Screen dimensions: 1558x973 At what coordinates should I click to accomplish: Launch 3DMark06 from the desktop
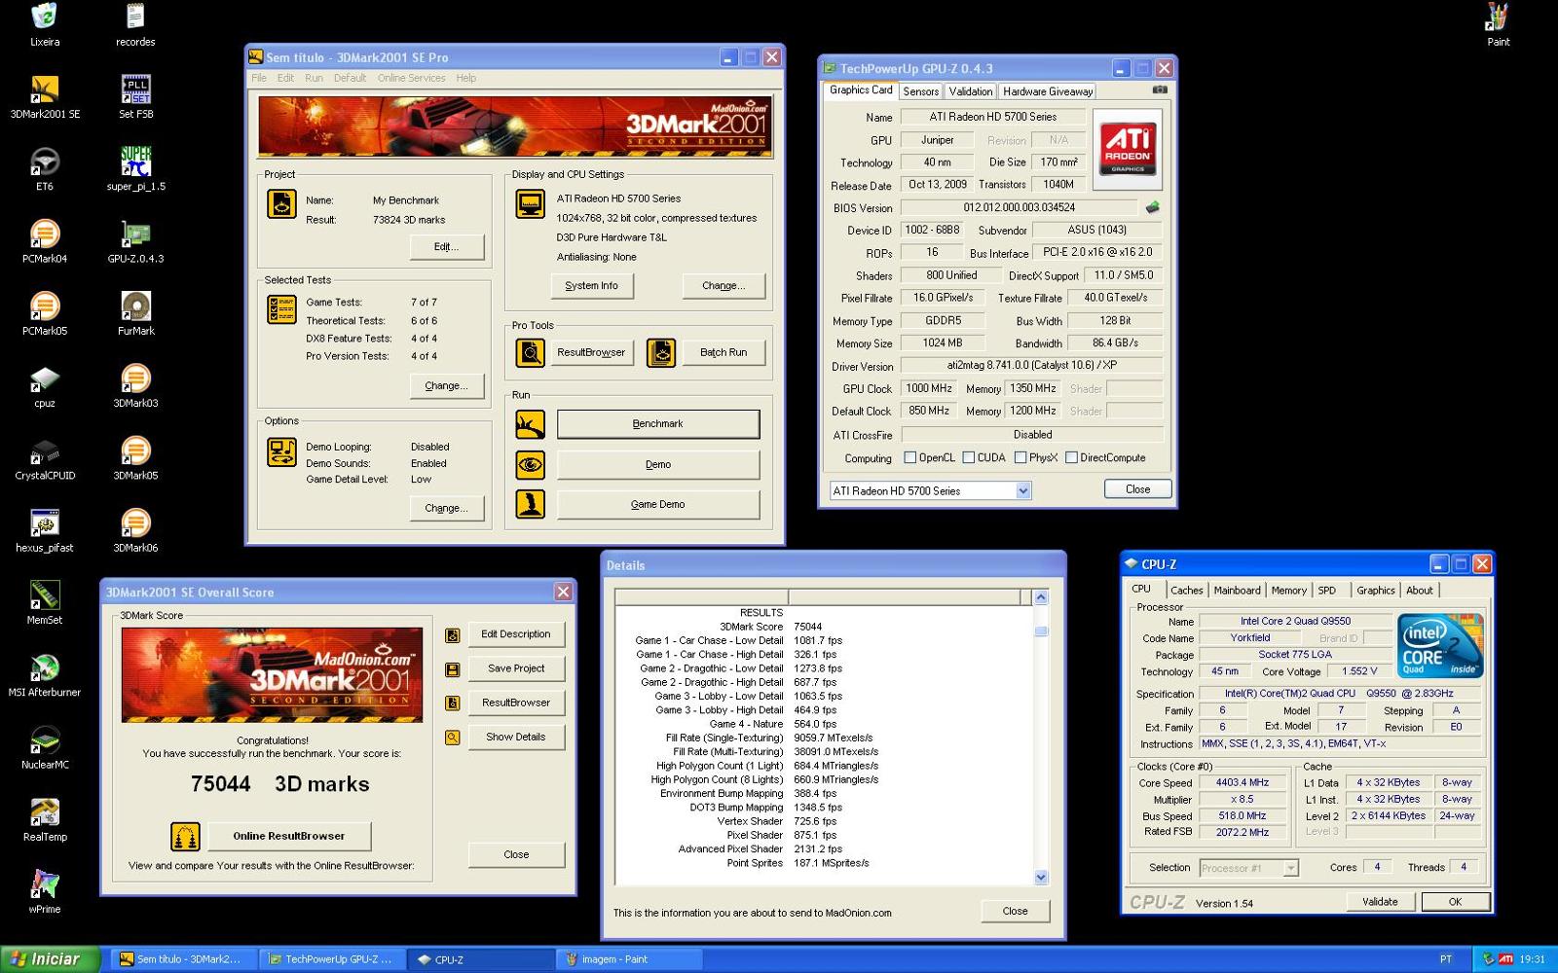click(x=135, y=531)
